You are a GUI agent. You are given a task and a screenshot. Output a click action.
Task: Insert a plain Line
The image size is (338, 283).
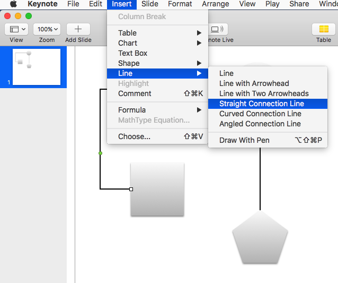(x=268, y=73)
